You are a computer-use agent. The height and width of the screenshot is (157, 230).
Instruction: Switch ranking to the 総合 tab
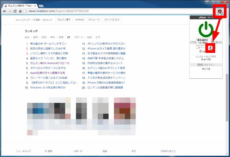pyautogui.click(x=27, y=37)
